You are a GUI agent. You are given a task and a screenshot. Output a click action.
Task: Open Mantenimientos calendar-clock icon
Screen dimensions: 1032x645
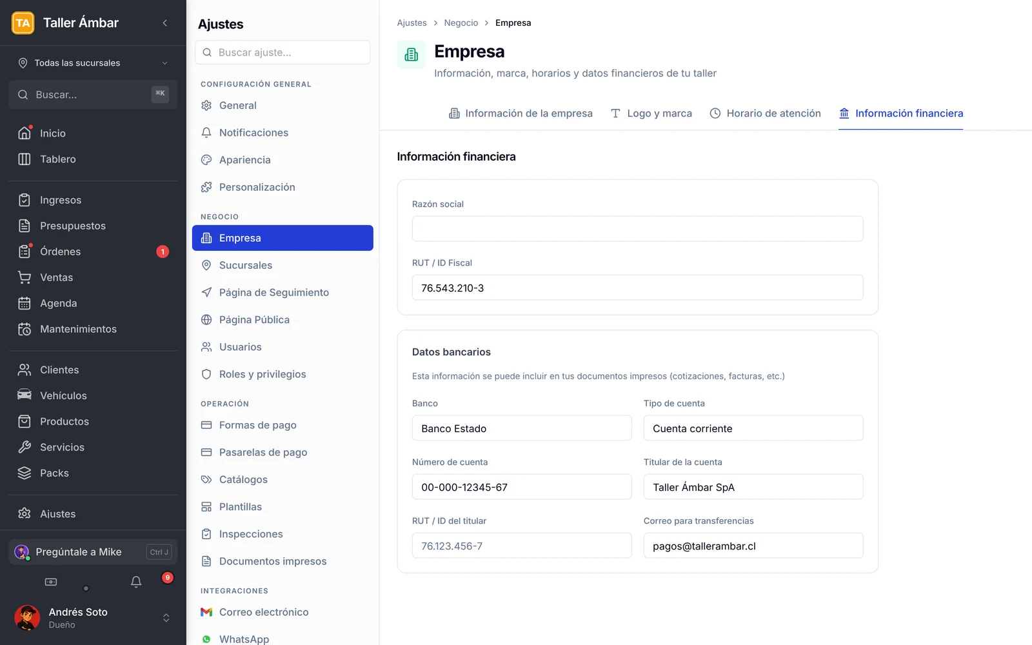click(x=25, y=329)
